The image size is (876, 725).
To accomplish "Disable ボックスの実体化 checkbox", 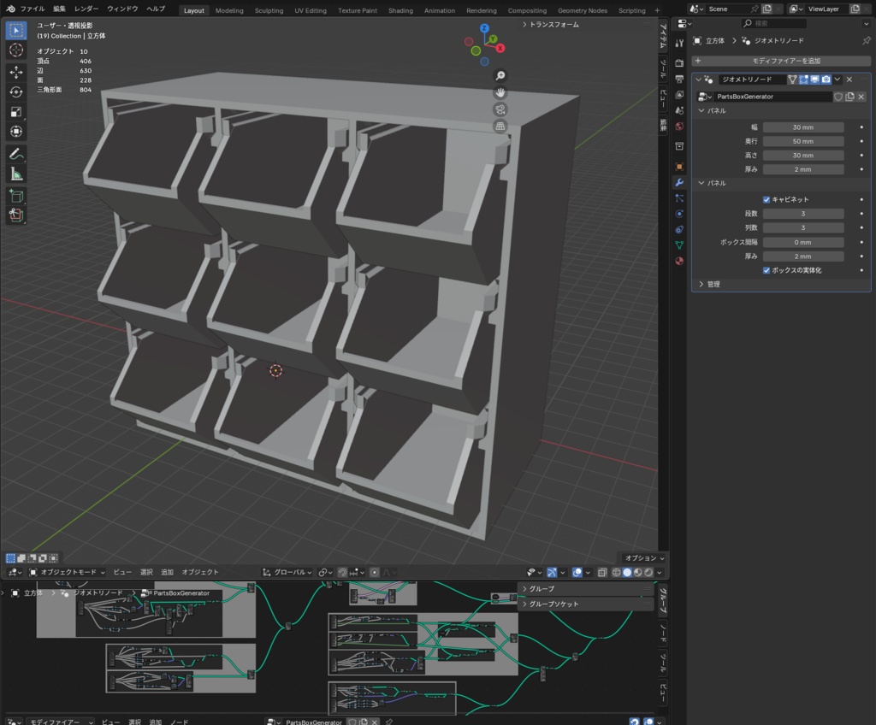I will point(766,270).
